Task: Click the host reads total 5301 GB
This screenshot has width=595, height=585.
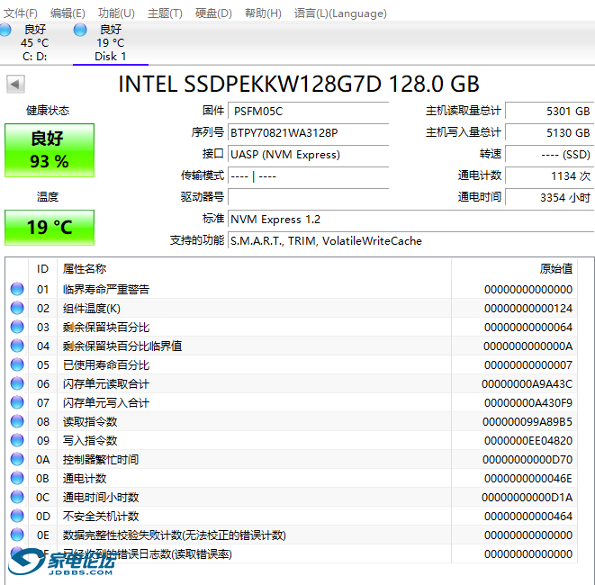Action: click(549, 112)
